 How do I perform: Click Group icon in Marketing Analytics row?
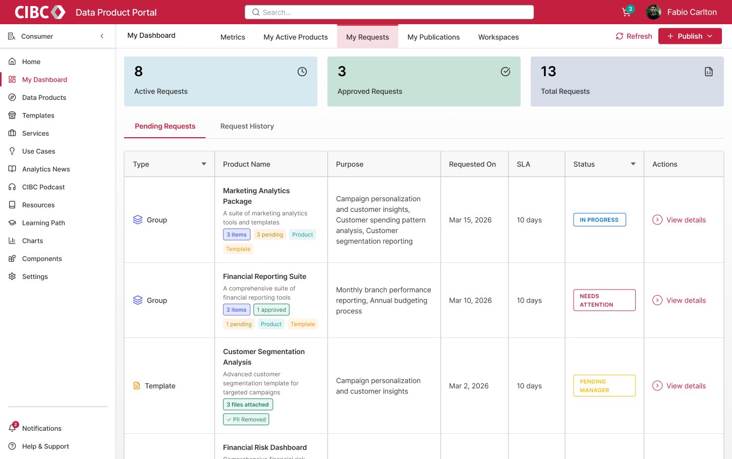(138, 220)
